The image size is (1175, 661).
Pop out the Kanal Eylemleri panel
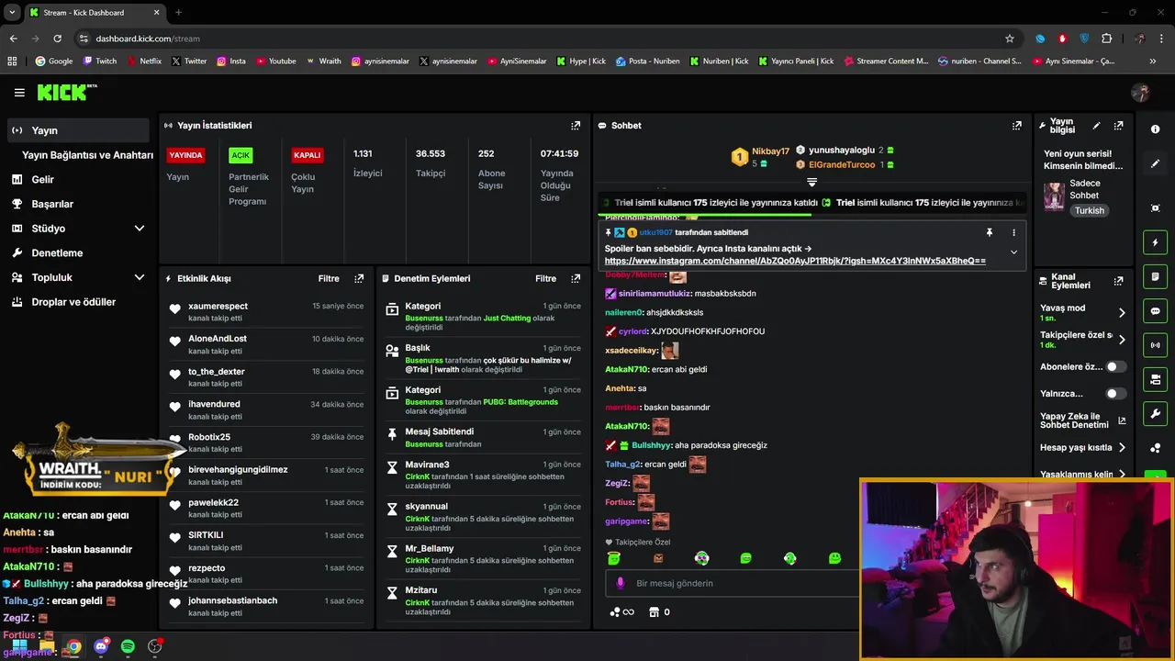[x=1118, y=281]
